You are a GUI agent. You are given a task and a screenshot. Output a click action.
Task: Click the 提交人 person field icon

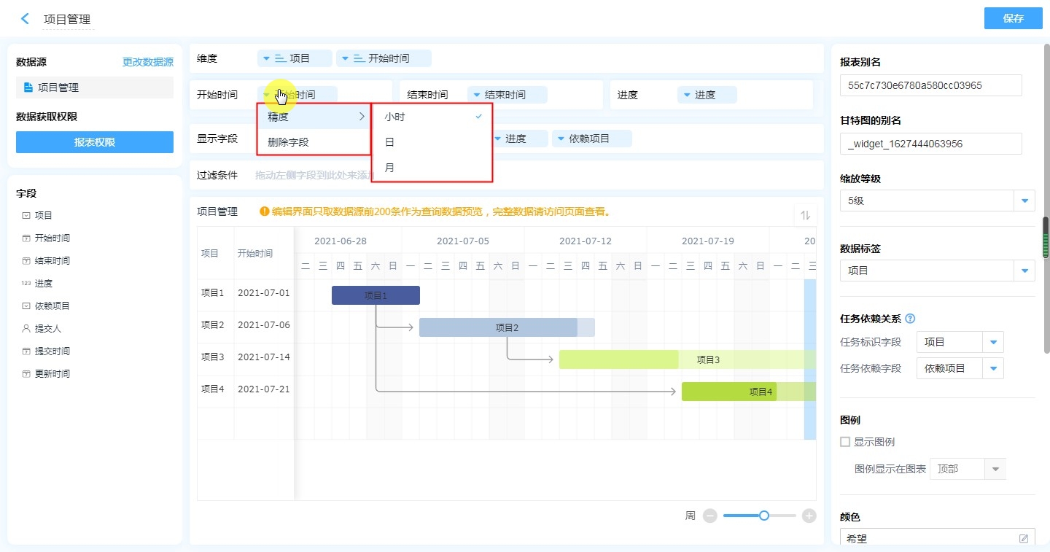[x=26, y=329]
